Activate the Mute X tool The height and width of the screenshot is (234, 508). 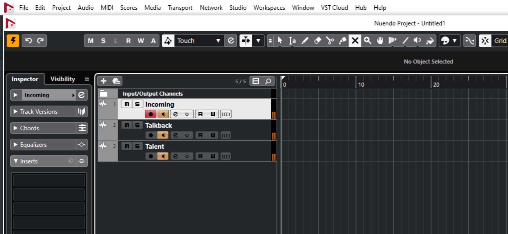pos(355,41)
